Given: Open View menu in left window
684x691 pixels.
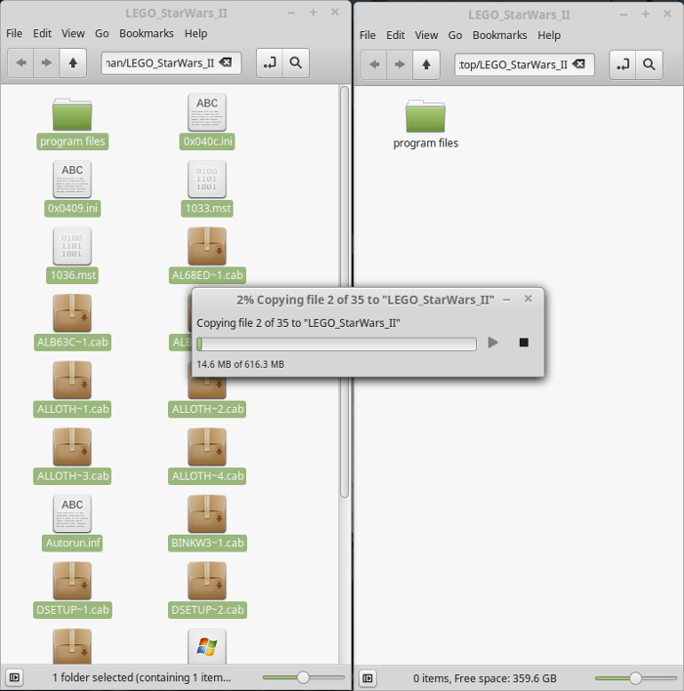Looking at the screenshot, I should coord(73,33).
